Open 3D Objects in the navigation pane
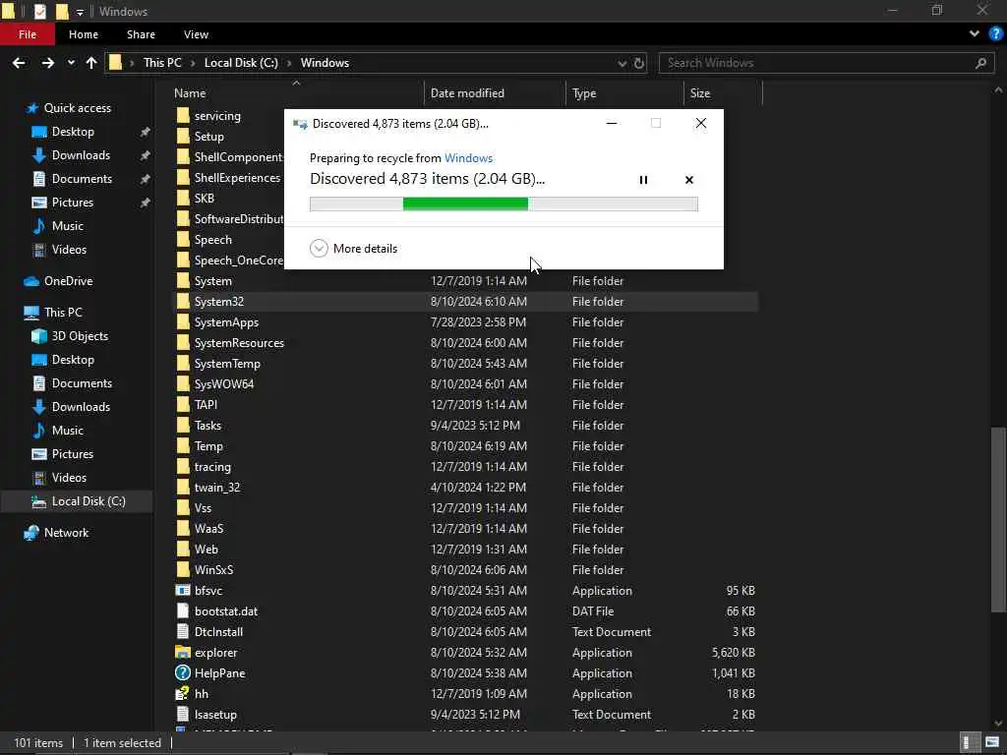 coord(80,336)
